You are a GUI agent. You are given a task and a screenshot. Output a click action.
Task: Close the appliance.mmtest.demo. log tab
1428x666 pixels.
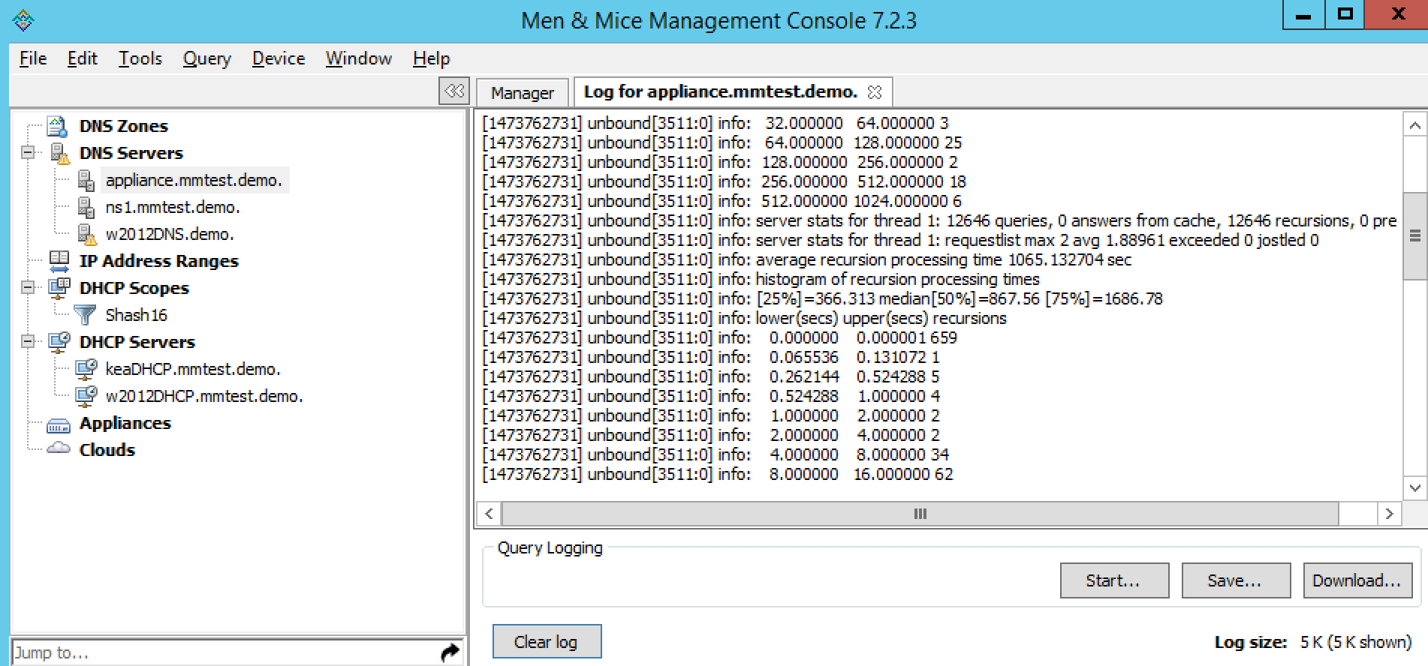[x=875, y=92]
